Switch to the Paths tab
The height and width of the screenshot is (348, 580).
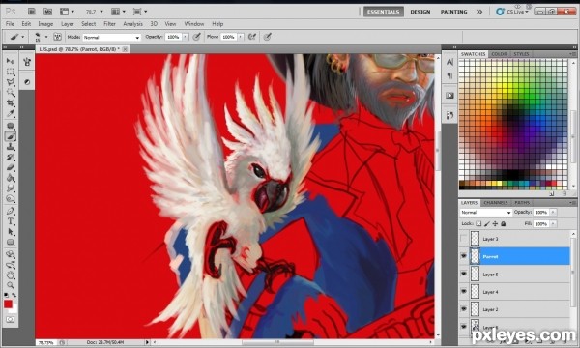[x=522, y=203]
